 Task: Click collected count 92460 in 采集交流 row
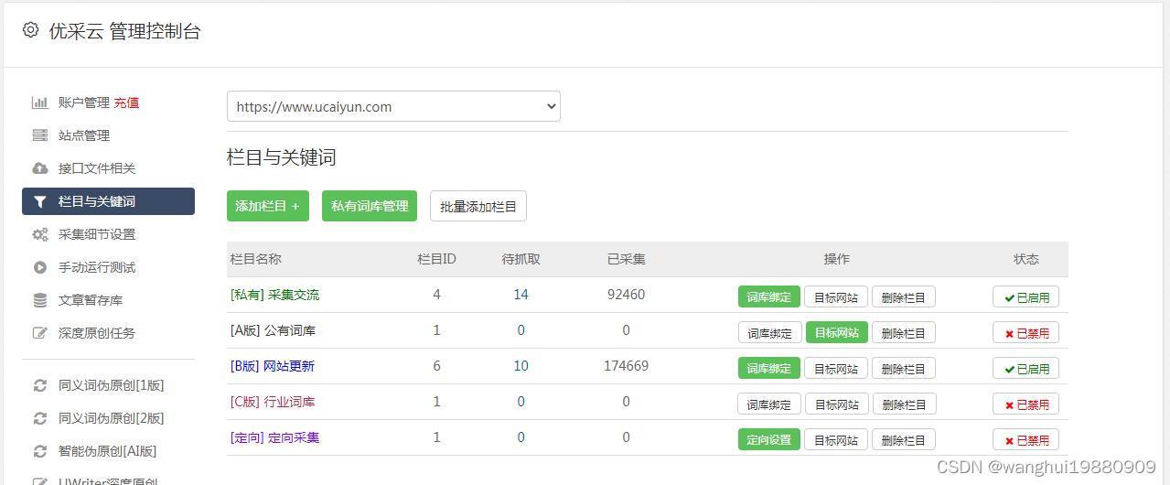[626, 295]
